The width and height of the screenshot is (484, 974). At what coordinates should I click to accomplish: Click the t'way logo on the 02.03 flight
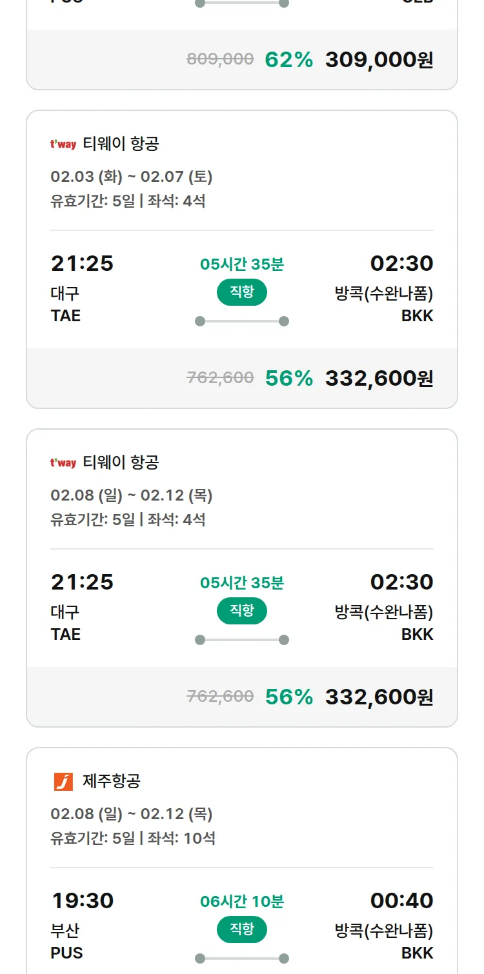[63, 144]
